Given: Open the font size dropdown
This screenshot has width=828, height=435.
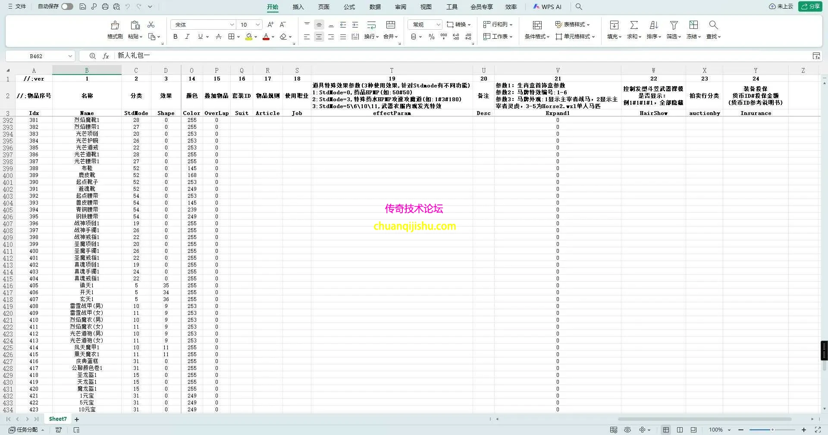Looking at the screenshot, I should pos(257,25).
